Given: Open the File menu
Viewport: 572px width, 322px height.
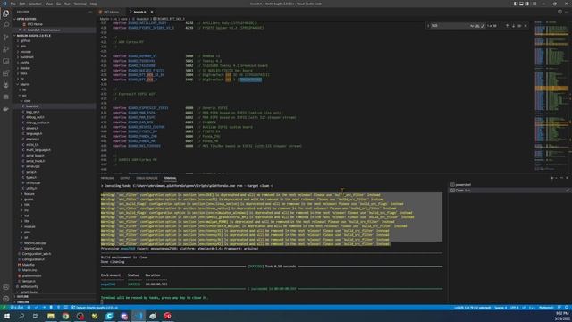Looking at the screenshot, I should 13,4.
